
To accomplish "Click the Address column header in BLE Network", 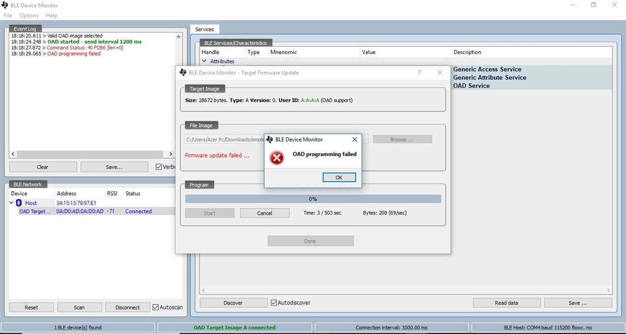I will [79, 194].
